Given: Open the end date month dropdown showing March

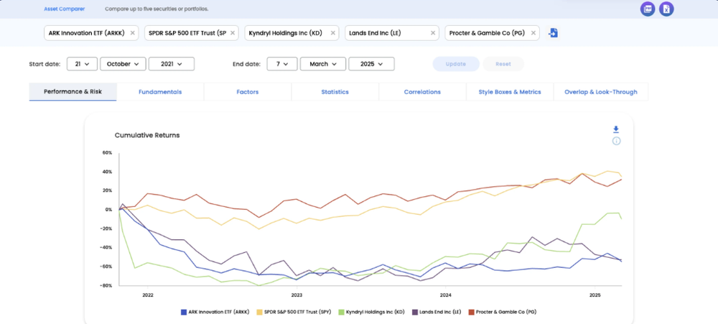Looking at the screenshot, I should click(x=323, y=64).
